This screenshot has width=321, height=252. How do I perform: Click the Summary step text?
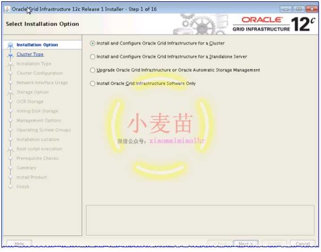26,168
